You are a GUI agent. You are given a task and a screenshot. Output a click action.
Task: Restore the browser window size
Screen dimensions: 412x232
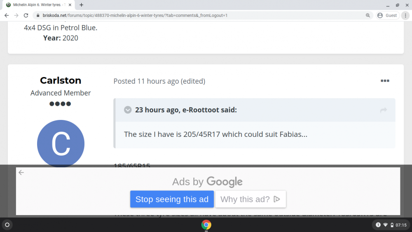[398, 5]
